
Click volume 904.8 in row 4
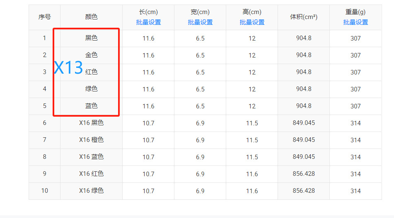(x=304, y=89)
